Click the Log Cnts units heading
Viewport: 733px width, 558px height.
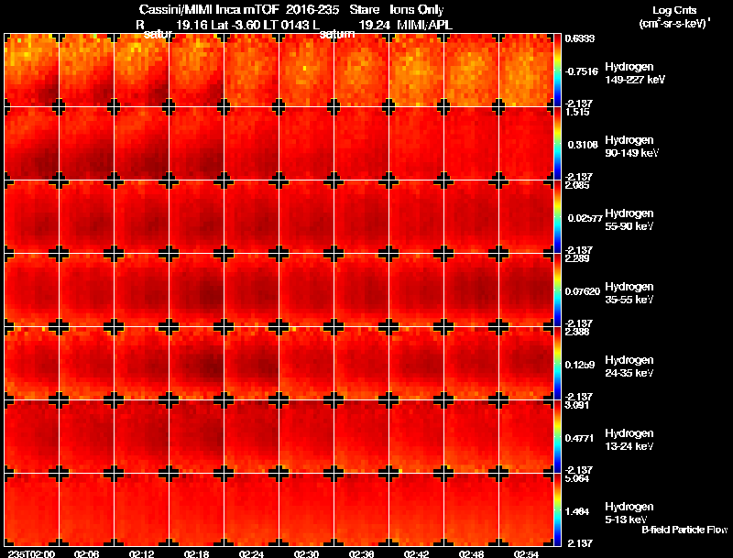point(673,10)
